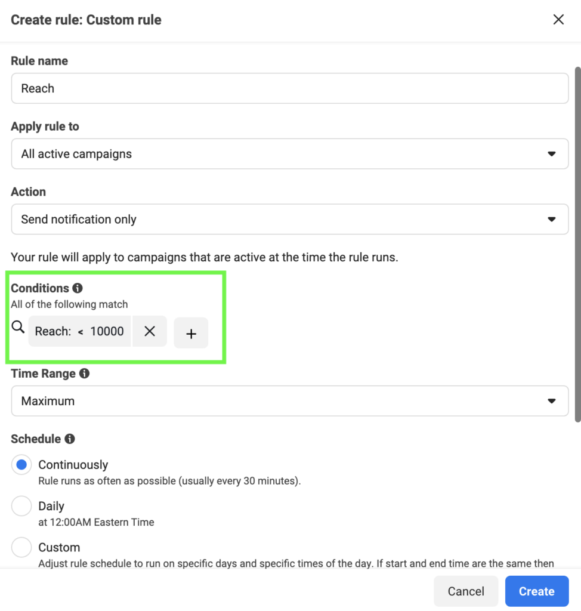Screen dimensions: 581x611
Task: Click the vertical scrollbar of dialog
Action: (x=576, y=239)
